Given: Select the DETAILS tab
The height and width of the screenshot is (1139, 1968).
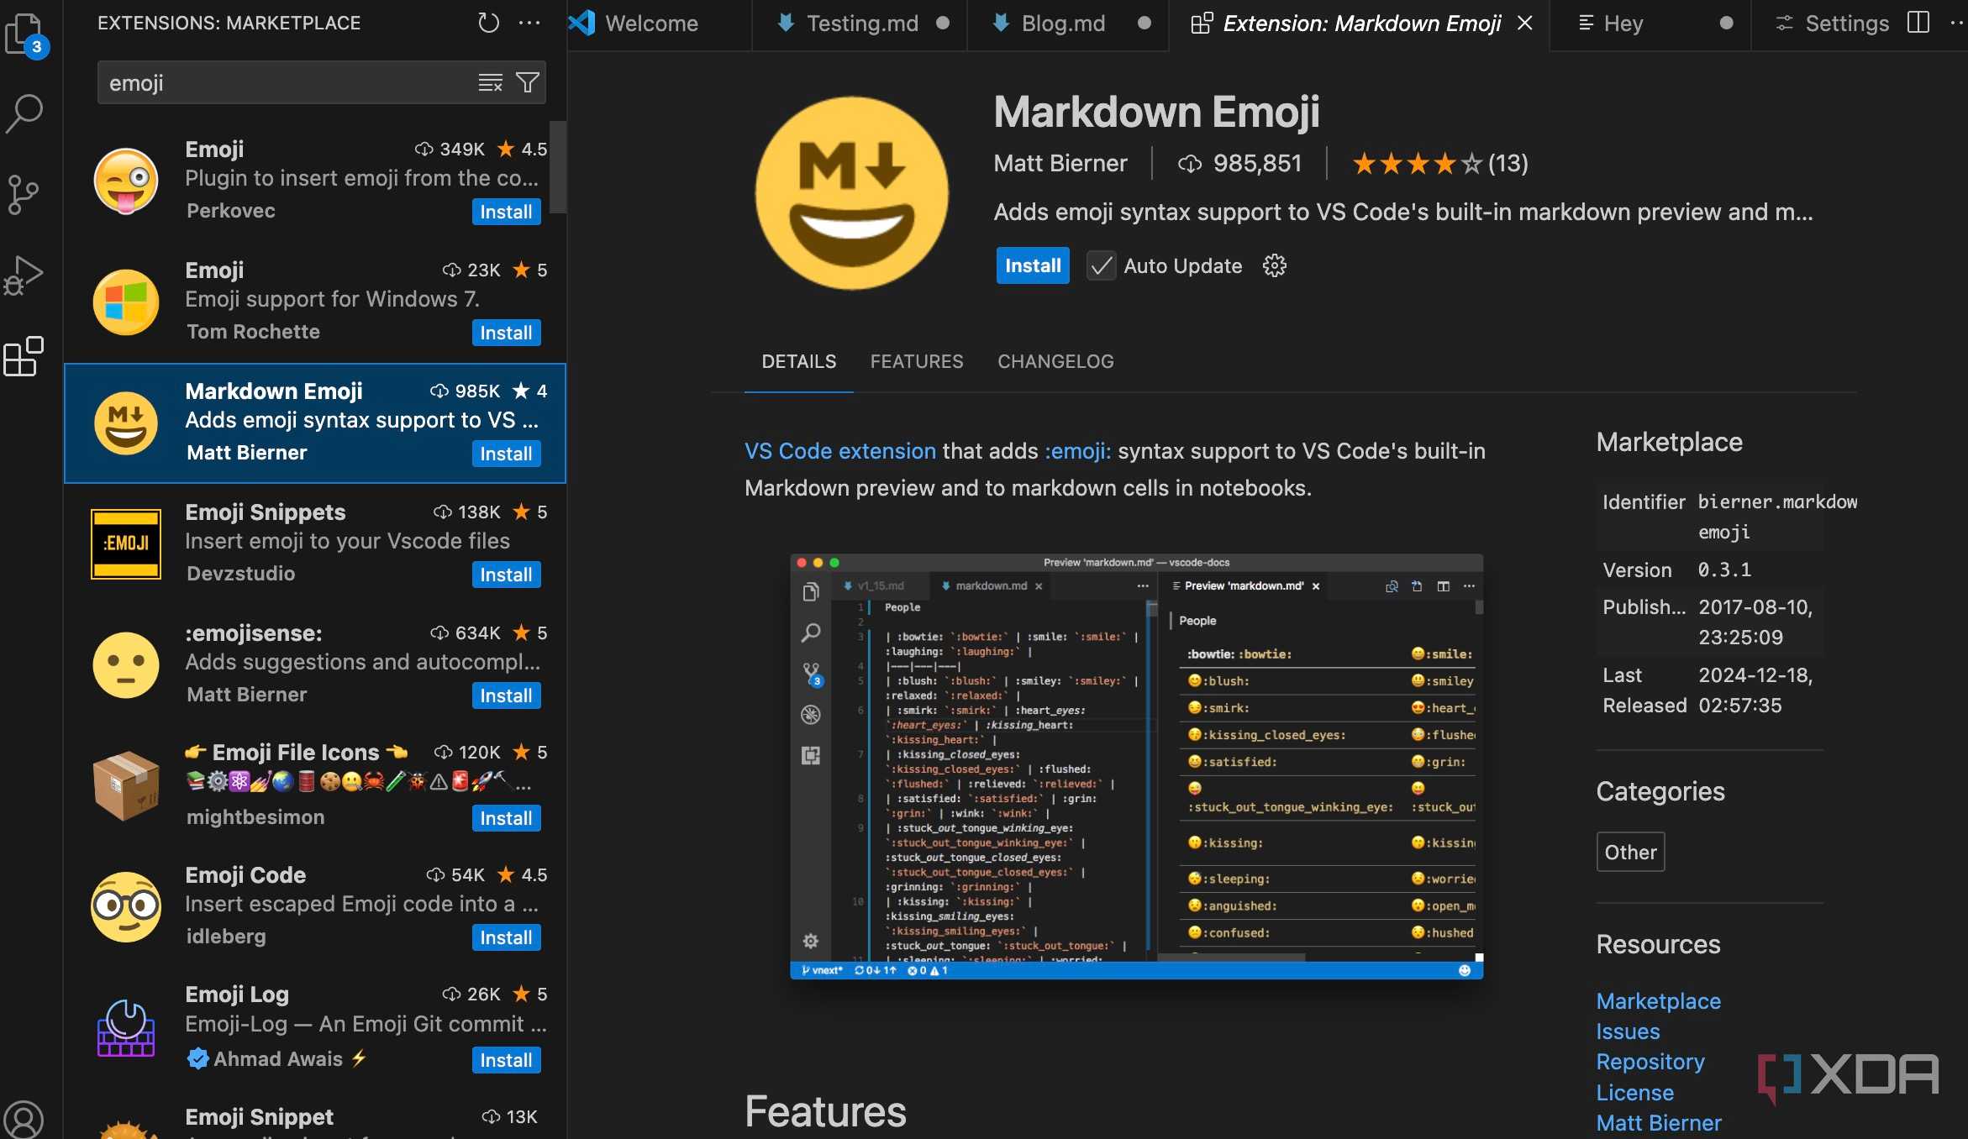Looking at the screenshot, I should click(x=798, y=361).
